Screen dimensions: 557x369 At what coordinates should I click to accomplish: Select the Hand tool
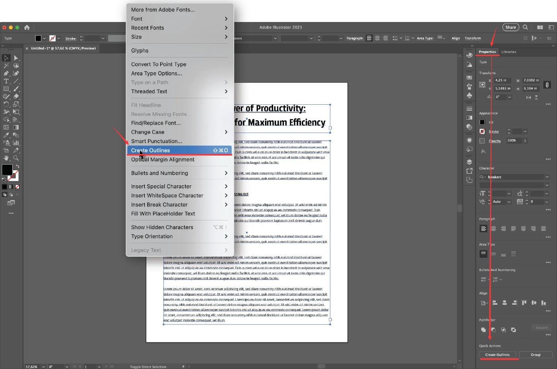pos(6,158)
